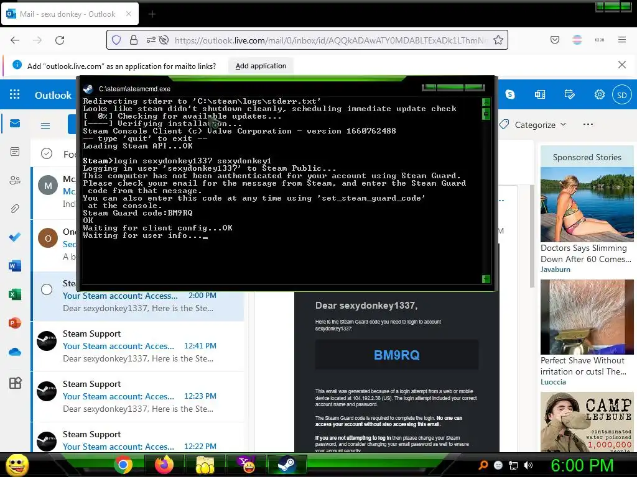Launch PowerPoint from Outlook sidebar
The height and width of the screenshot is (477, 637).
coord(15,323)
